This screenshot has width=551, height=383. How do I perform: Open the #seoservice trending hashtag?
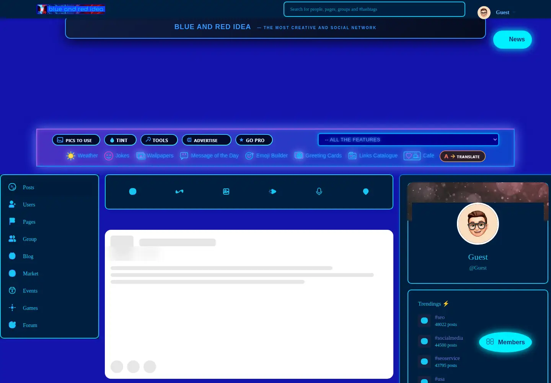click(x=447, y=358)
